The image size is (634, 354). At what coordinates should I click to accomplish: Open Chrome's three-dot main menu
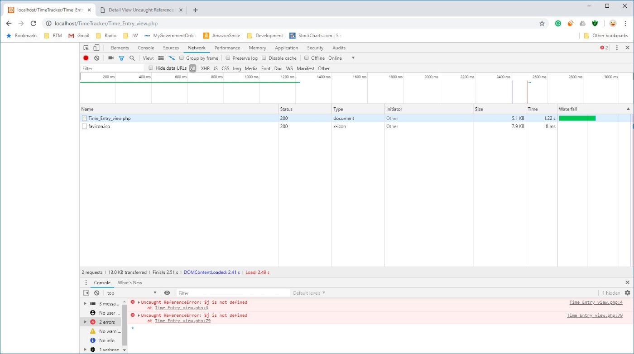point(625,24)
